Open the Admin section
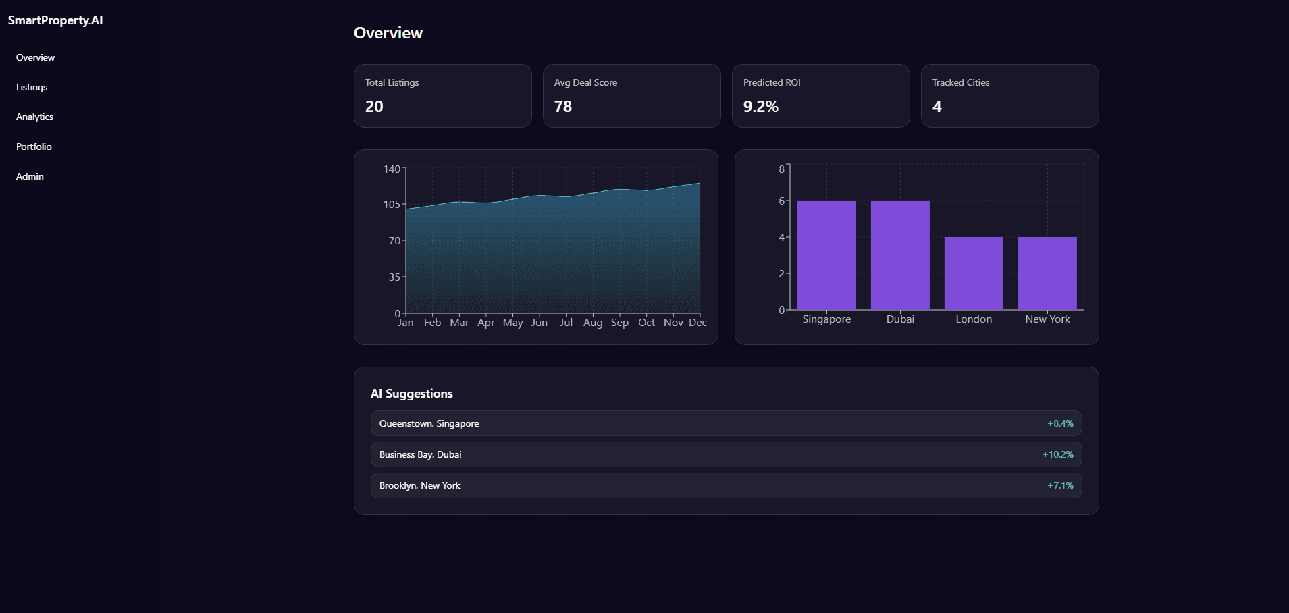The width and height of the screenshot is (1289, 613). (30, 176)
